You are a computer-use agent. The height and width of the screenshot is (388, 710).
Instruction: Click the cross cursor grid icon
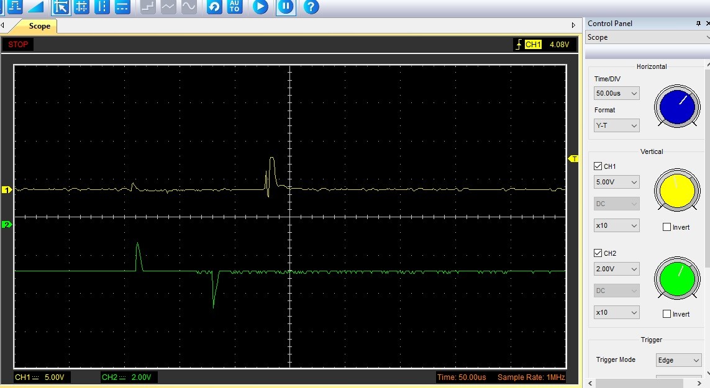81,7
